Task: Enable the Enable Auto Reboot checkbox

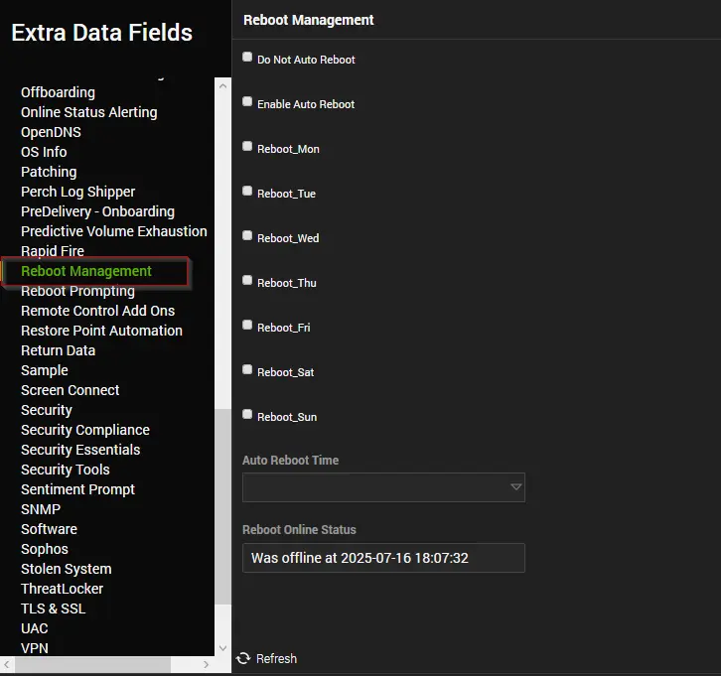Action: pyautogui.click(x=247, y=101)
